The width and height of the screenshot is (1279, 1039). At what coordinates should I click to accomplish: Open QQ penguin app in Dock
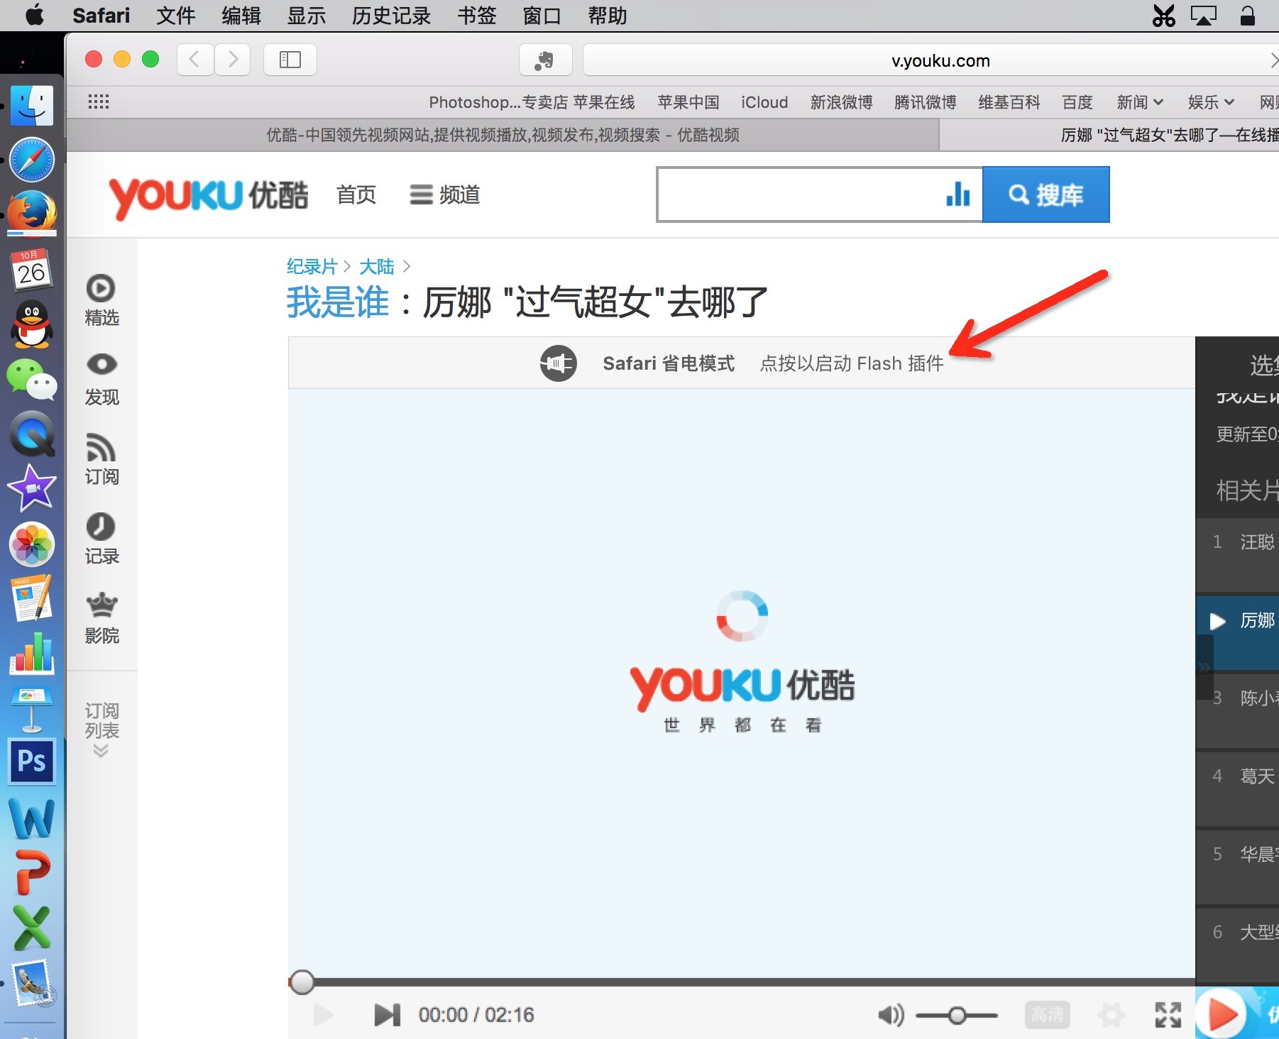pyautogui.click(x=32, y=324)
